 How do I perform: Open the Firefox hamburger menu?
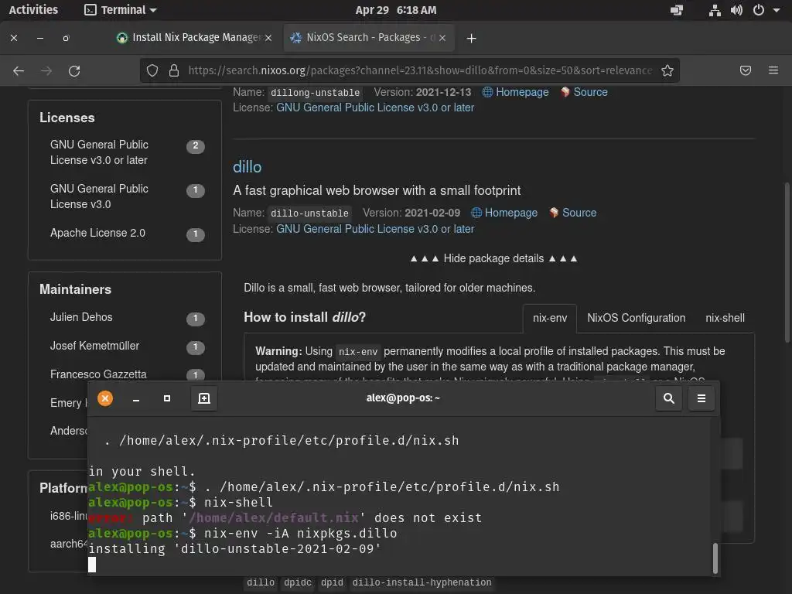773,70
